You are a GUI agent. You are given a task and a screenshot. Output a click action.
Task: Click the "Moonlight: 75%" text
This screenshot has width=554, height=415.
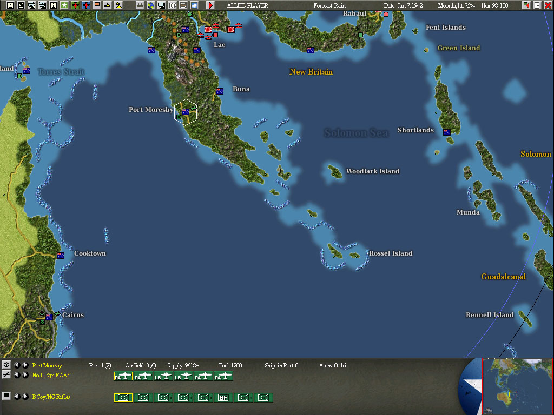point(456,5)
